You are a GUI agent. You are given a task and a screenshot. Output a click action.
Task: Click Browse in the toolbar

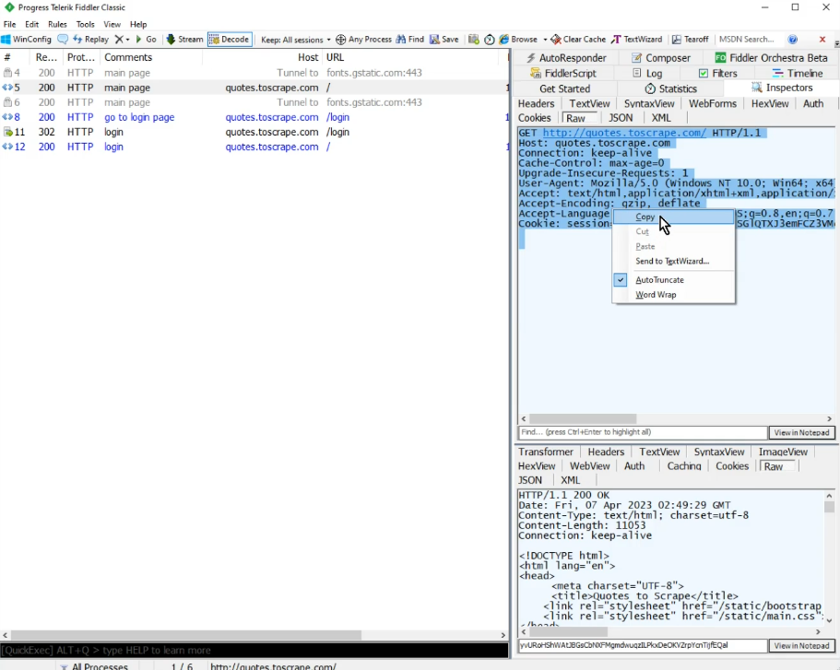518,39
